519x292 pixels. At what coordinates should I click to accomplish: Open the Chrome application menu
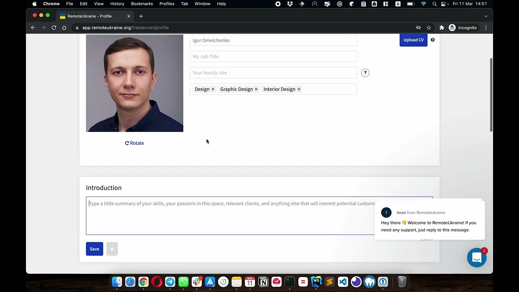point(51,4)
